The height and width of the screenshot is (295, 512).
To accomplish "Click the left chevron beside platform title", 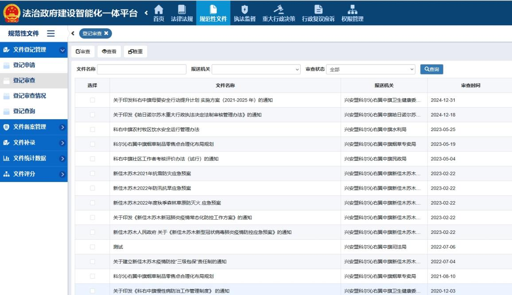I will [146, 13].
